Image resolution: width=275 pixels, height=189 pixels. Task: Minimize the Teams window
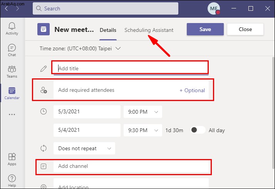(234, 8)
